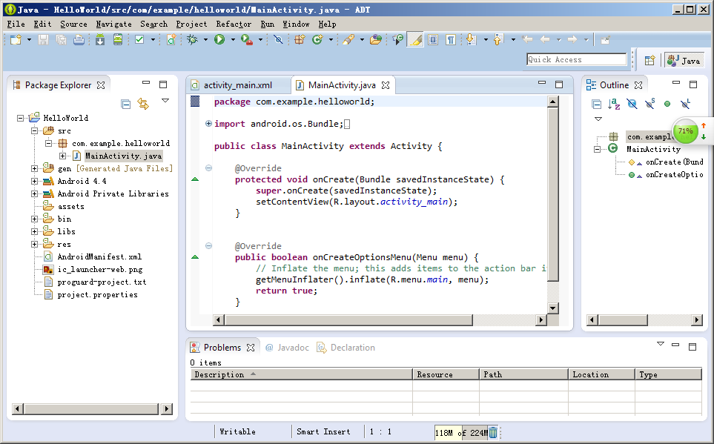
Task: Run garbage collector trash icon
Action: (493, 432)
